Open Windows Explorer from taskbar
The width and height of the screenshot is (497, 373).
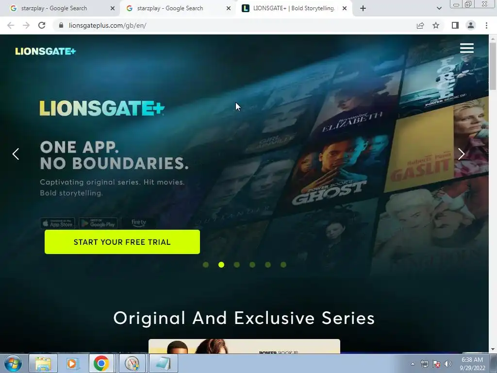point(43,363)
